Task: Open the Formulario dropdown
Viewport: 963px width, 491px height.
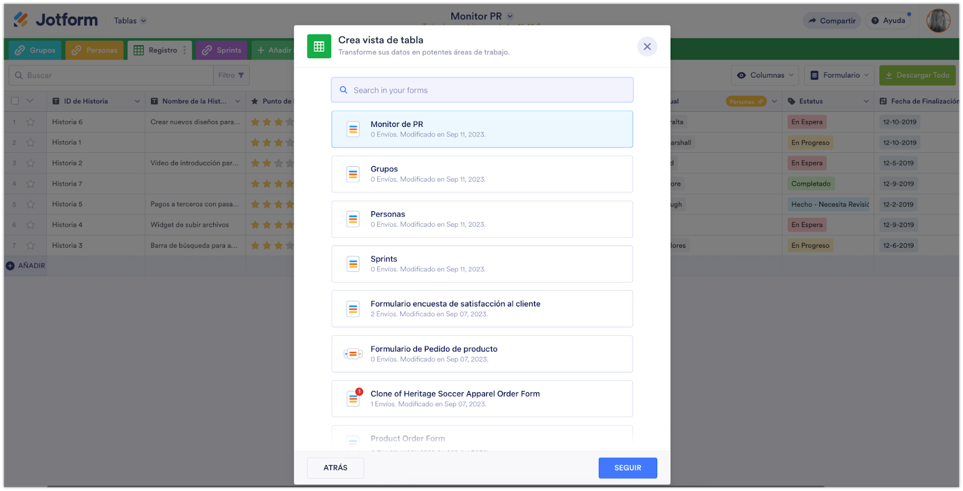Action: click(x=840, y=75)
